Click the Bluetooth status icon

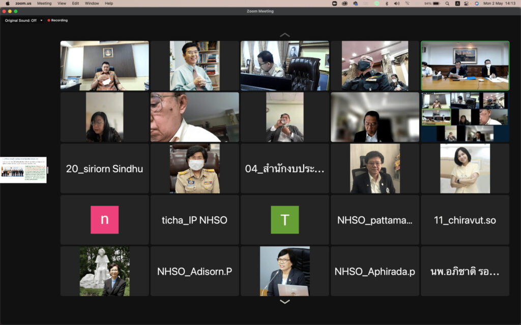click(386, 3)
